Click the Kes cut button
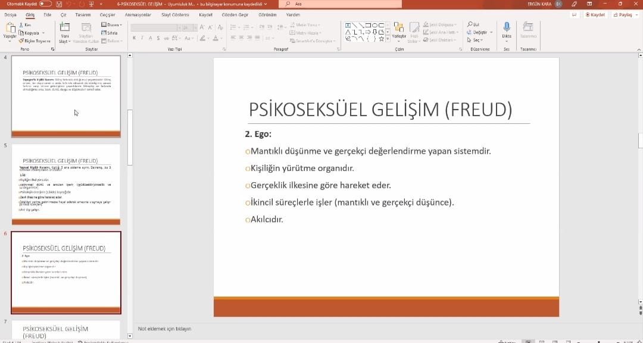Image resolution: width=643 pixels, height=343 pixels. 25,25
